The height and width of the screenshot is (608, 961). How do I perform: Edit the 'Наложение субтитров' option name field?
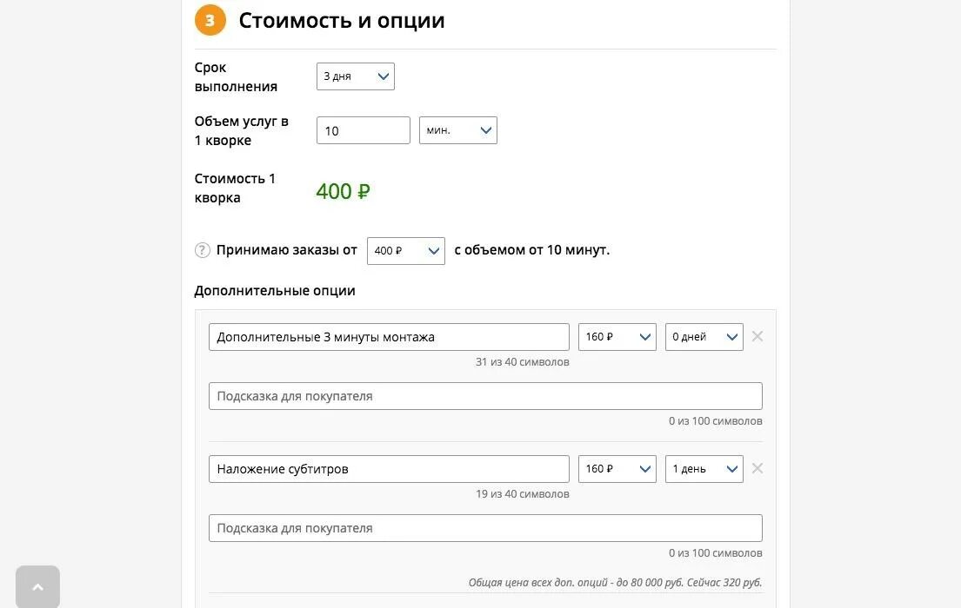[x=389, y=469]
